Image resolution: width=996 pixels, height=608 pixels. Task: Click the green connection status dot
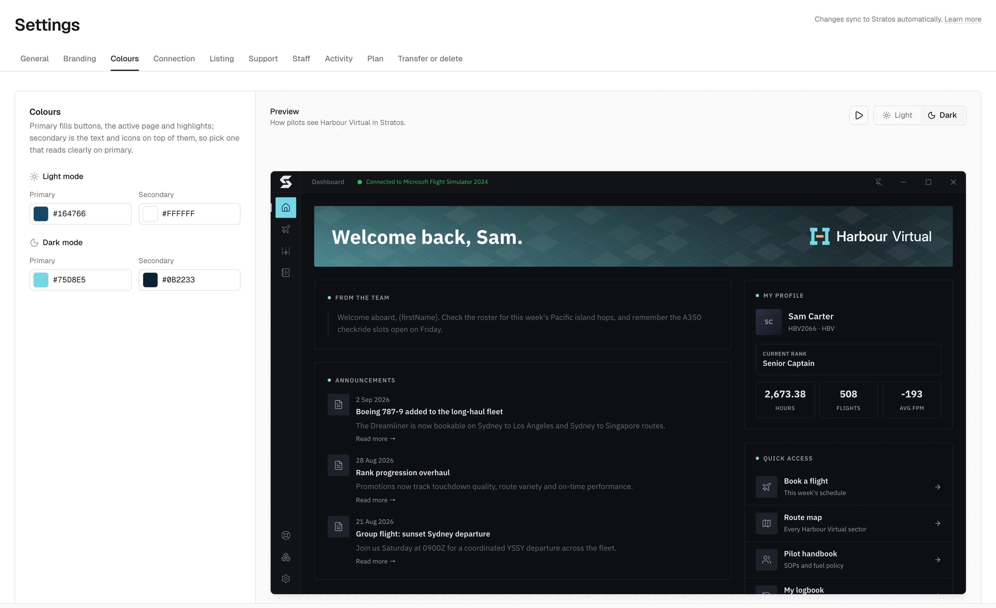[359, 182]
